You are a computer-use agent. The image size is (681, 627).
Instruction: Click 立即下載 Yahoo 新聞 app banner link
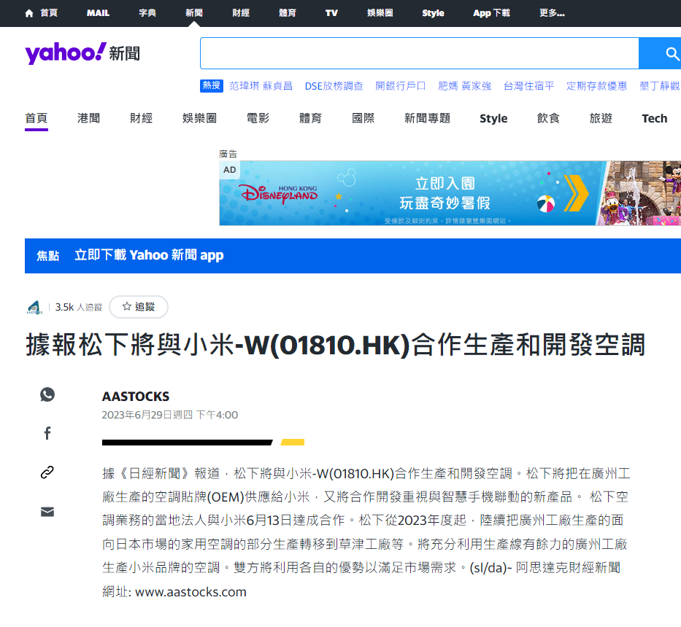point(149,255)
